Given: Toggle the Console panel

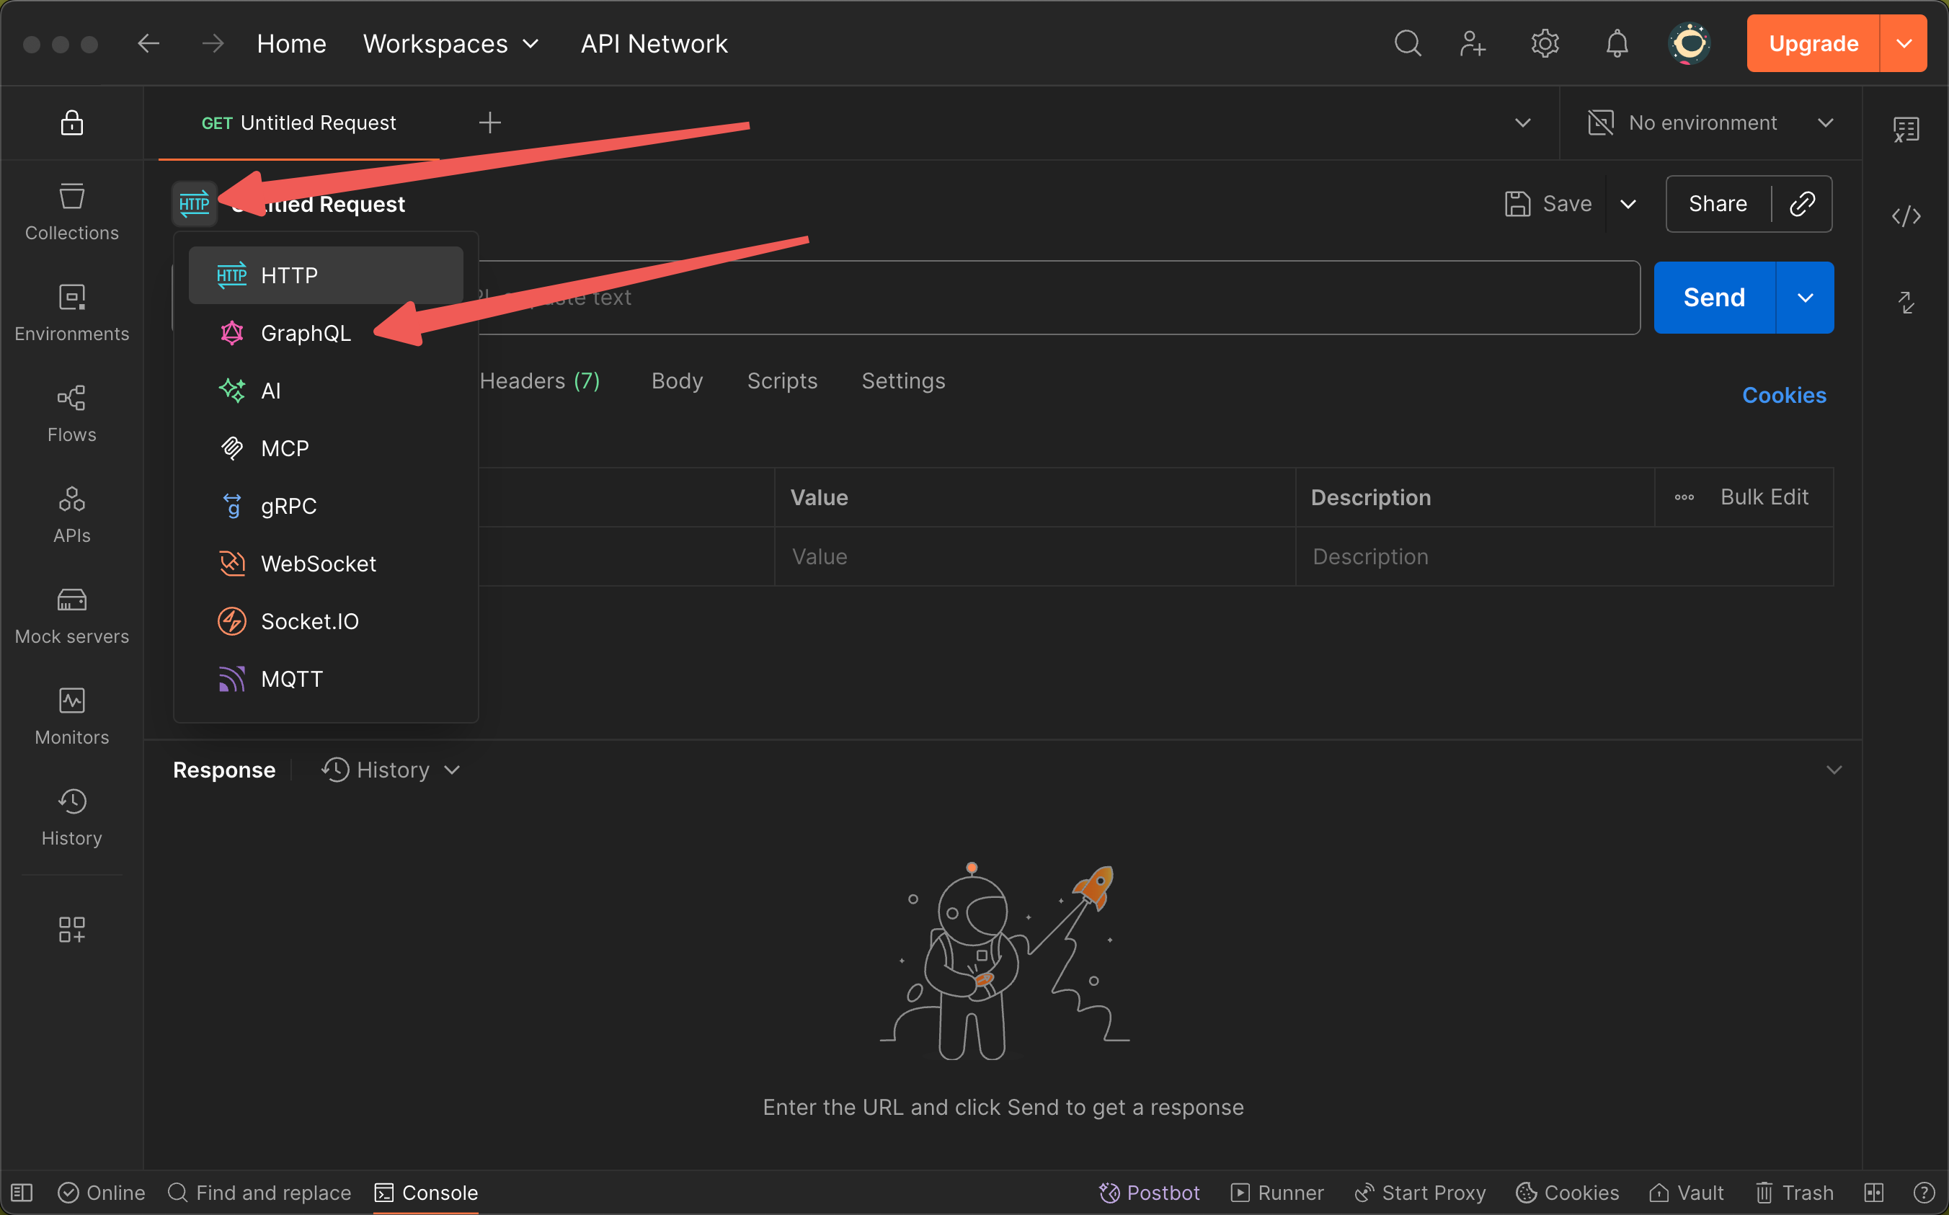Looking at the screenshot, I should tap(426, 1193).
